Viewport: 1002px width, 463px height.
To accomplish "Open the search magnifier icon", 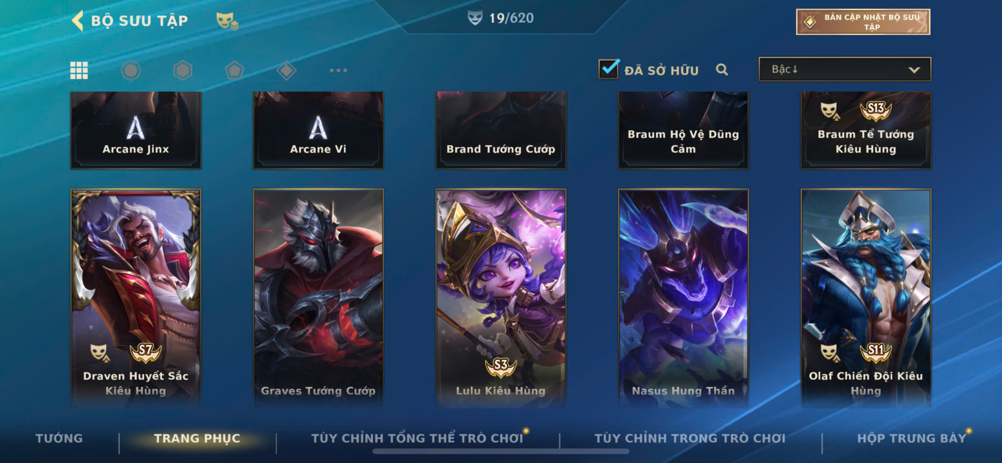I will click(x=722, y=70).
